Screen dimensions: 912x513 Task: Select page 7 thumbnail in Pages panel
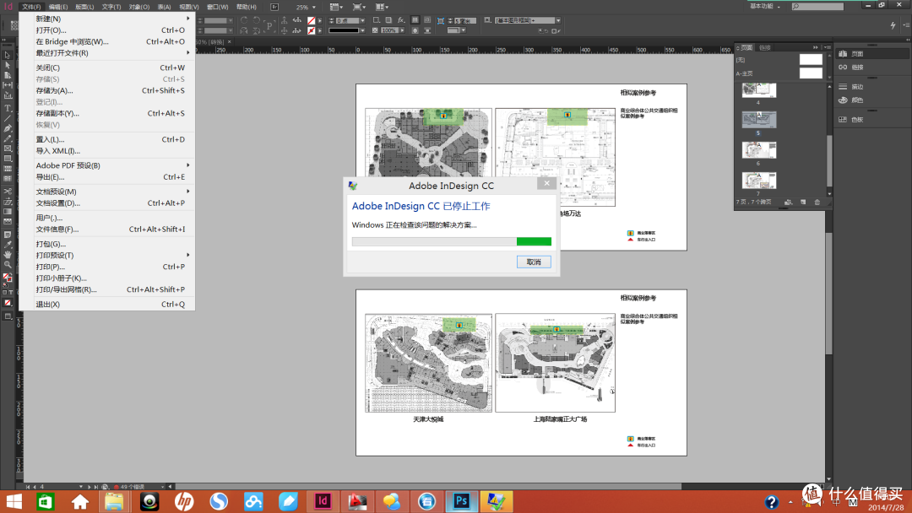[x=759, y=181]
